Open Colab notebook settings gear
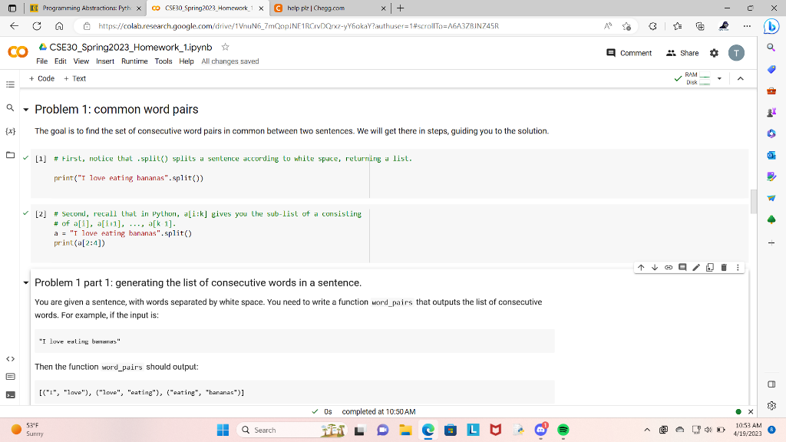 tap(713, 52)
